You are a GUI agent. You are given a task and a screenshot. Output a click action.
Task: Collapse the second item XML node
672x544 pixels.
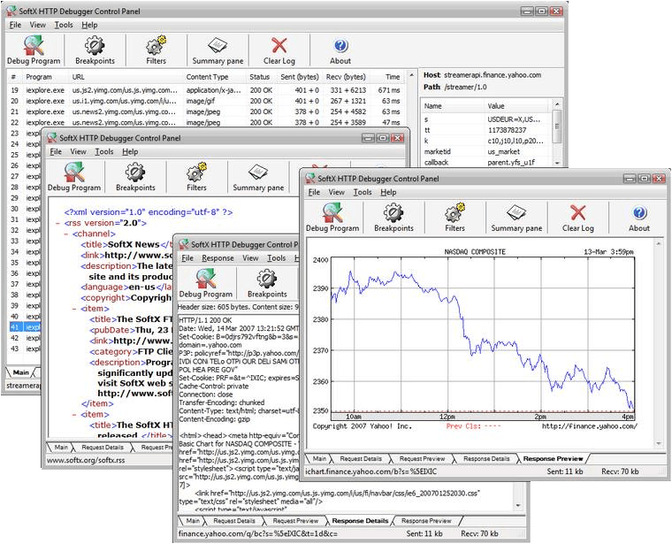click(x=74, y=415)
